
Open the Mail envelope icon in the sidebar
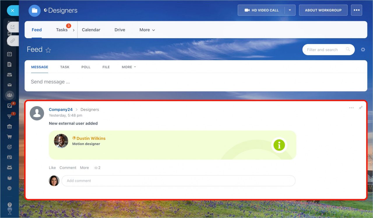coord(9,85)
